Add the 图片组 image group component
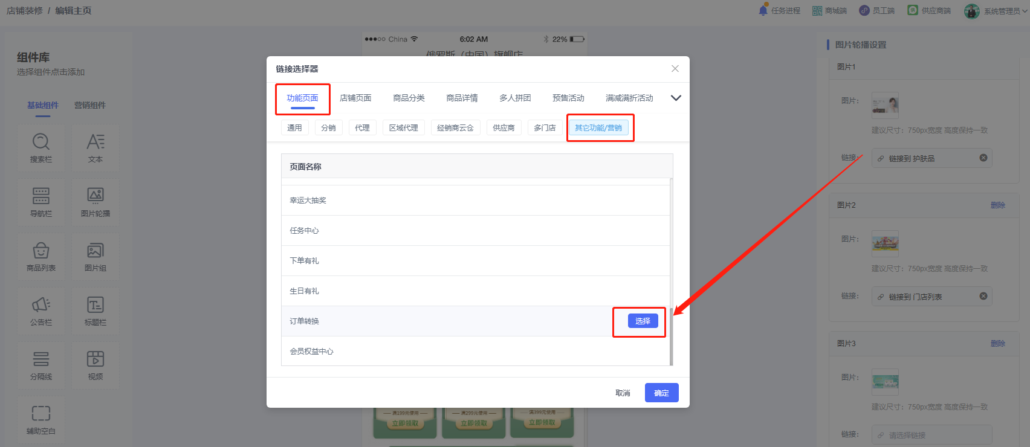Image resolution: width=1030 pixels, height=447 pixels. click(96, 257)
